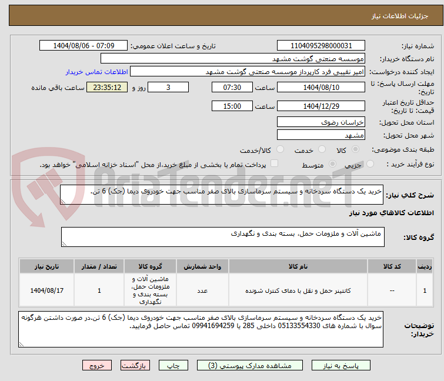Click the خراسان رضوی province field
The height and width of the screenshot is (381, 444).
tap(321, 122)
